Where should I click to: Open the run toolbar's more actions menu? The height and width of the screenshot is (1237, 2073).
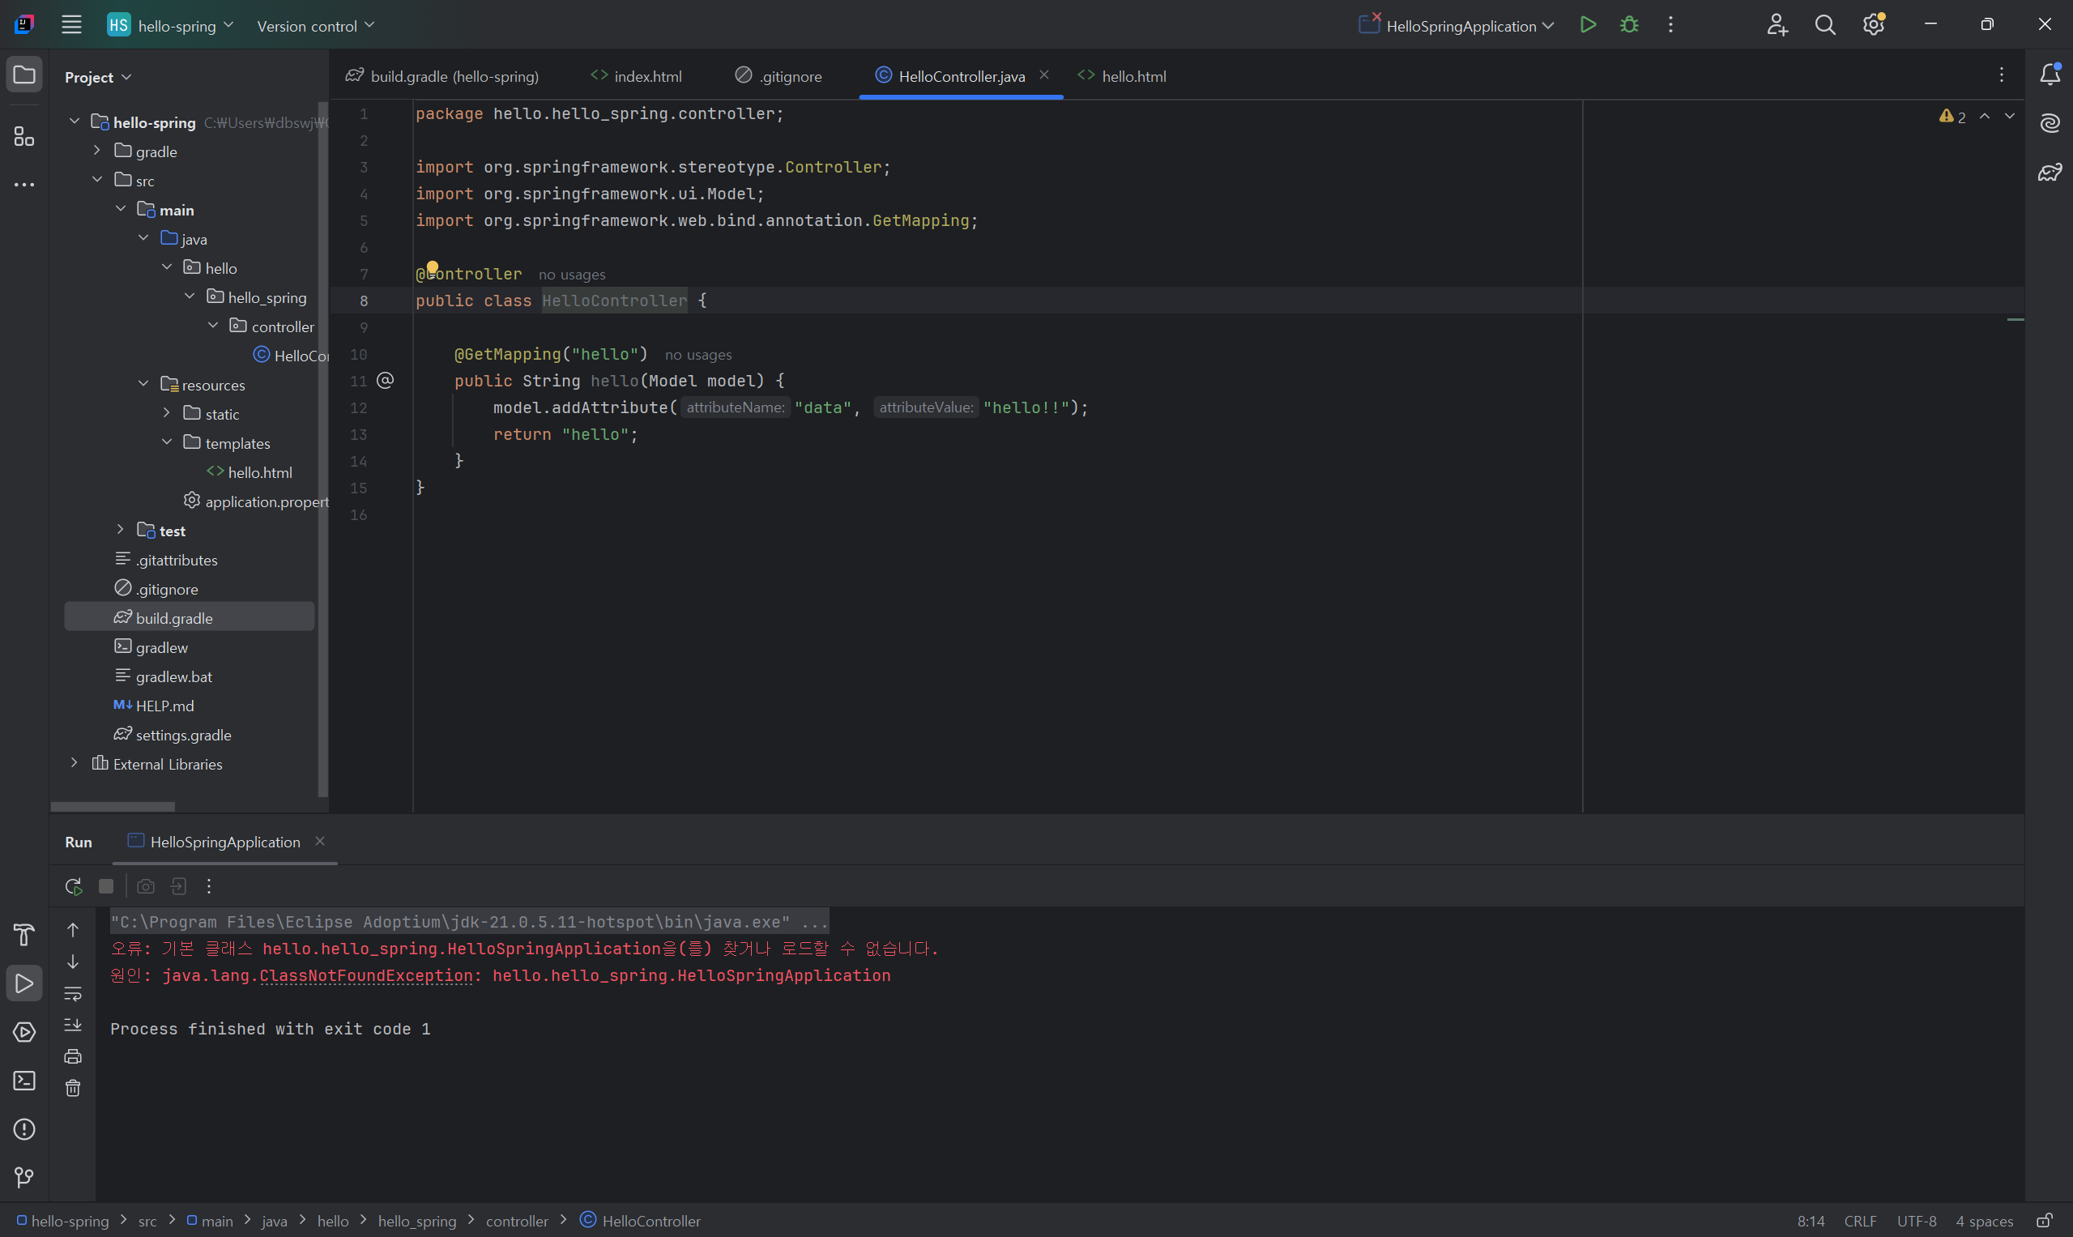point(1670,25)
